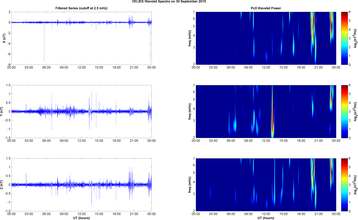Viewport: 358px width, 220px height.
Task: Click the "3" frequency tick of the middle wavelet panel
Action: [x=194, y=121]
